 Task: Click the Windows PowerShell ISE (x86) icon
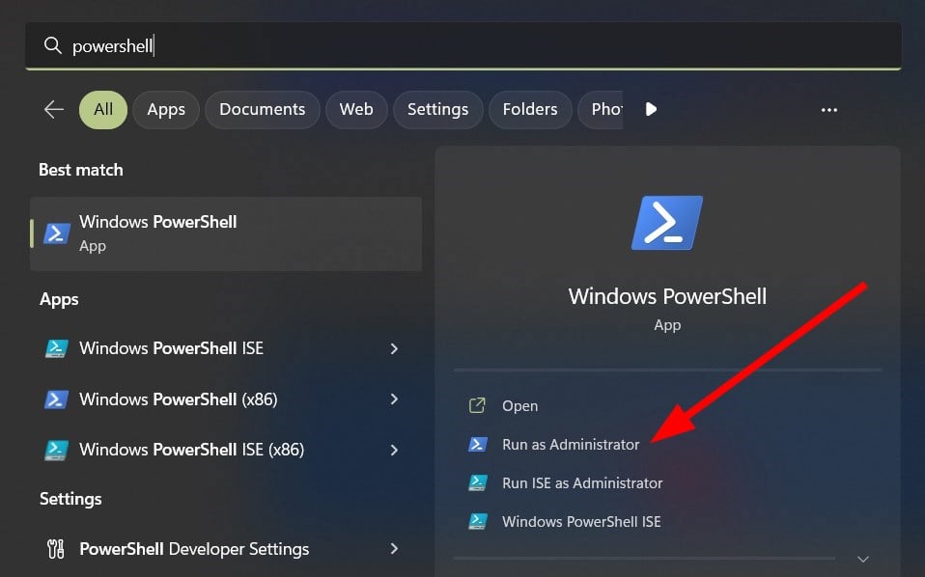[58, 449]
